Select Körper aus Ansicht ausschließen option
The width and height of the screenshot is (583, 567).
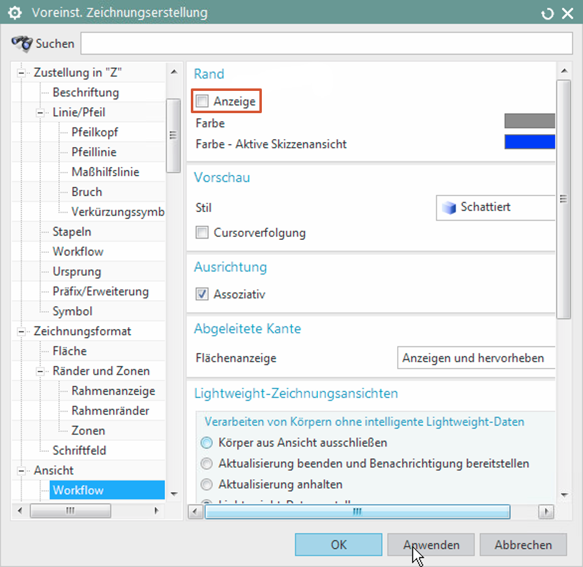click(206, 443)
